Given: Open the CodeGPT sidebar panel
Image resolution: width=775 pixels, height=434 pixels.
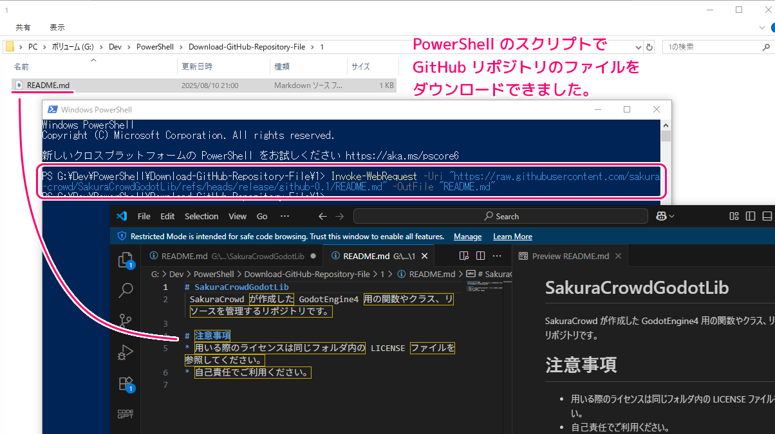Looking at the screenshot, I should [126, 414].
